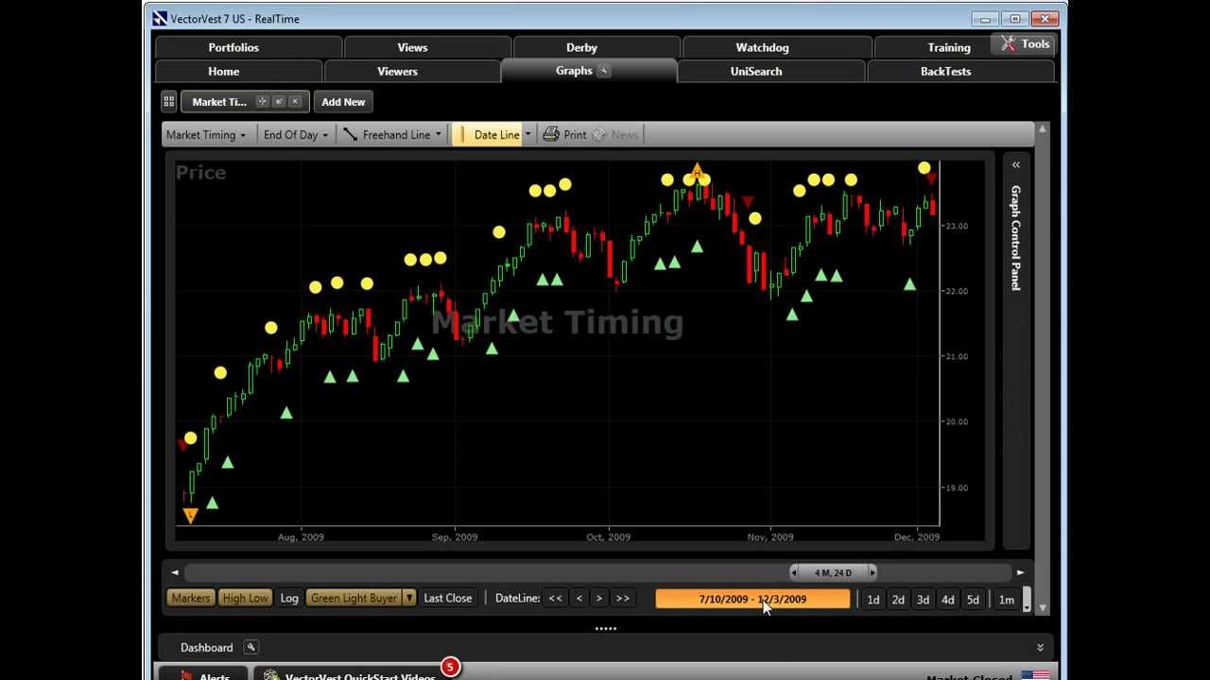Select the Freehand Line drawing tool icon

click(x=350, y=135)
